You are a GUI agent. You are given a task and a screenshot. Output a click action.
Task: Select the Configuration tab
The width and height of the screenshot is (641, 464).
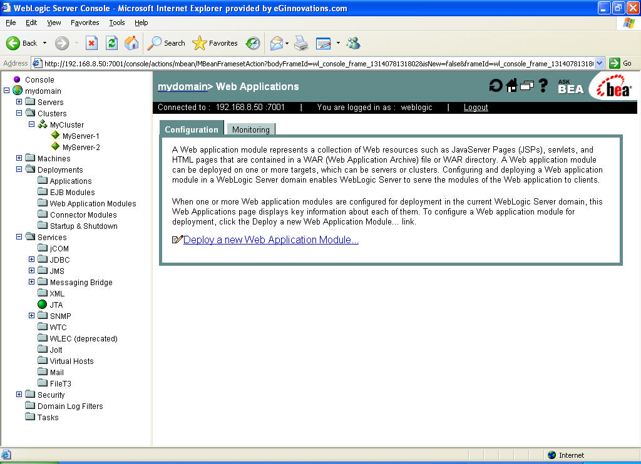click(x=192, y=129)
